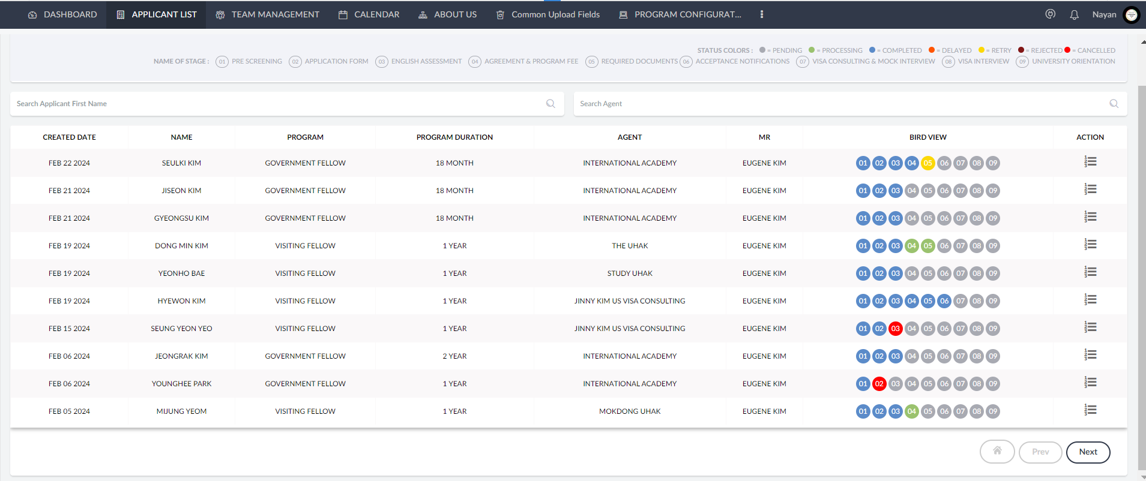Click the applicant name SEULKI KIM
Image resolution: width=1146 pixels, height=481 pixels.
tap(181, 163)
